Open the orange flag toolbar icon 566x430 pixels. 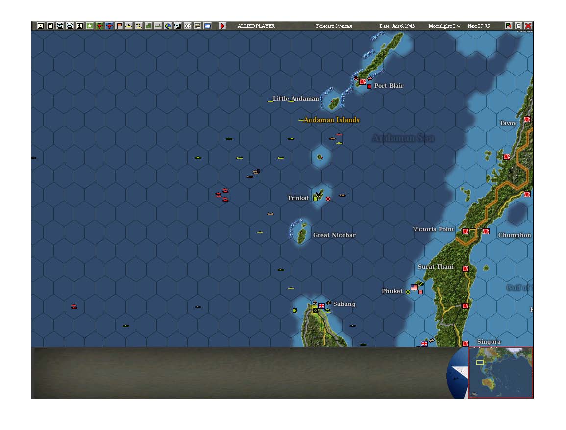pos(119,26)
